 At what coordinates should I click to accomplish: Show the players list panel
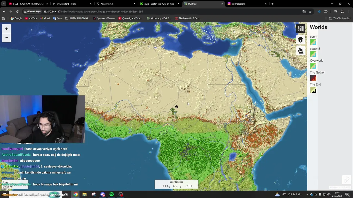tap(301, 51)
